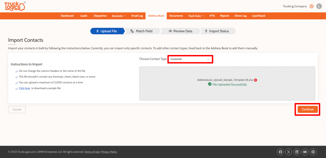This screenshot has height=158, width=326.
Task: Open the IFTA page
Action: point(212,16)
